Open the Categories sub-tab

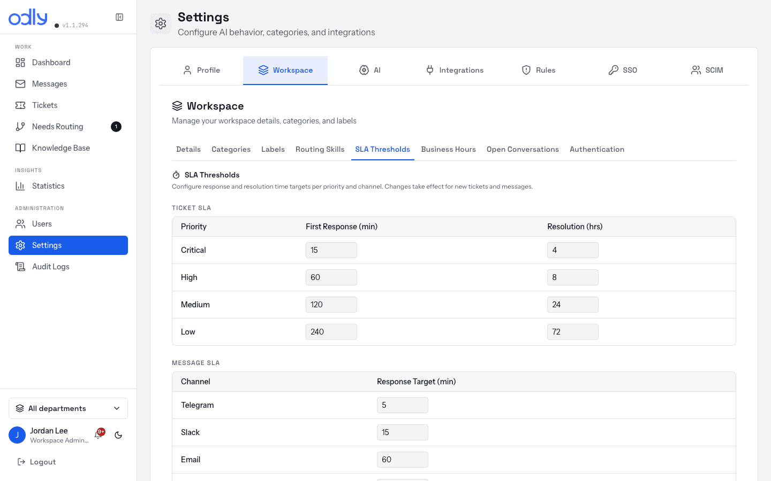(x=231, y=150)
